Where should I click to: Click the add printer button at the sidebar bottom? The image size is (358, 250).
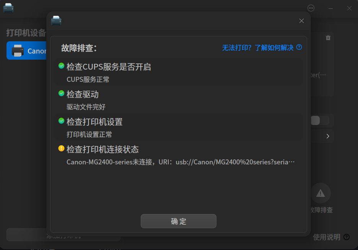point(63,235)
